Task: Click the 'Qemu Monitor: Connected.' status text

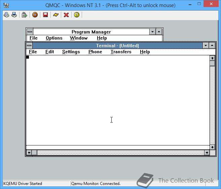Action: pos(96,184)
